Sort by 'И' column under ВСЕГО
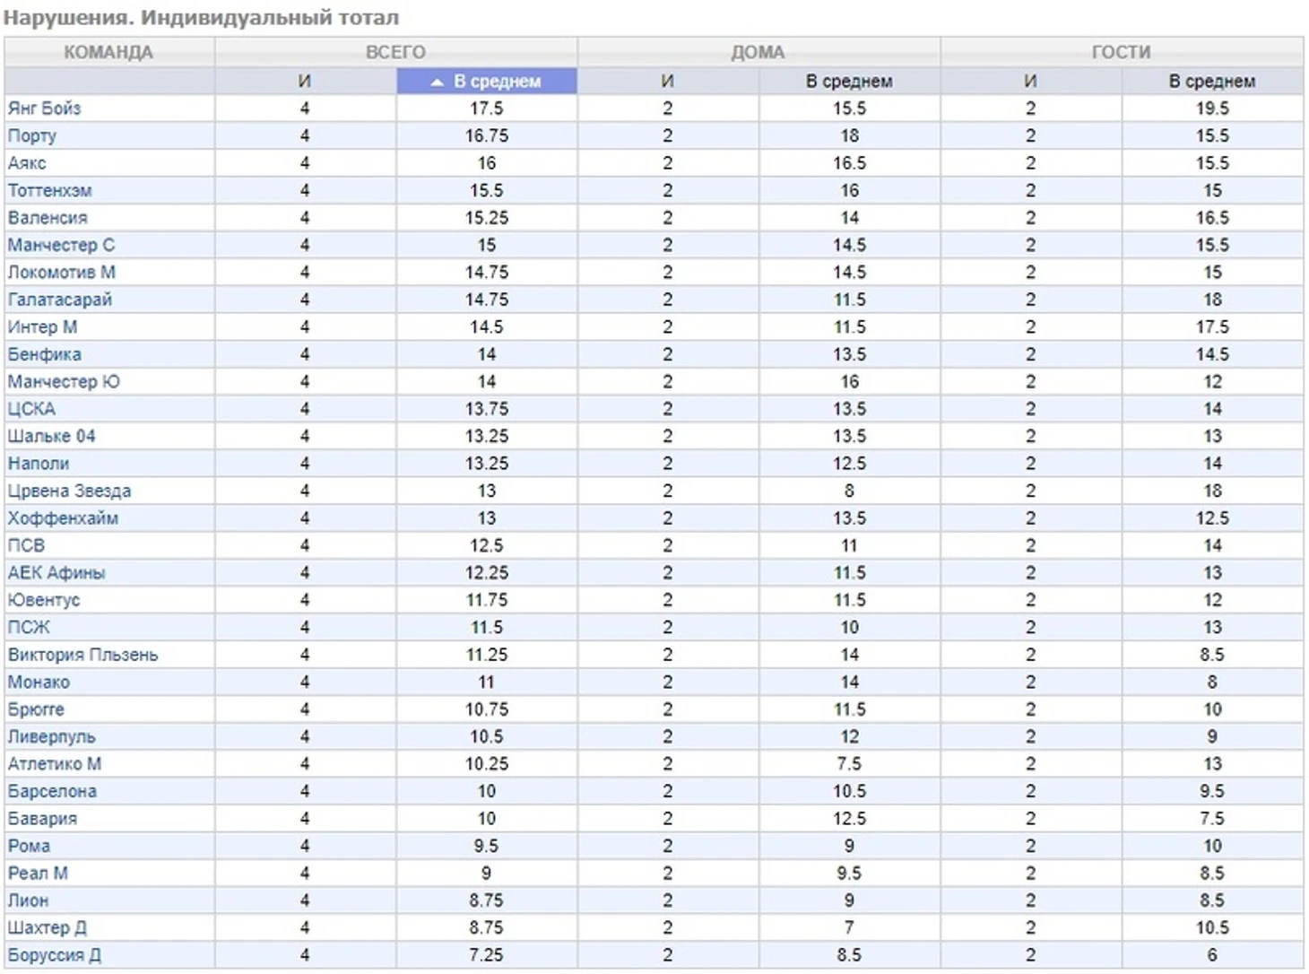This screenshot has height=974, width=1309. coord(305,81)
